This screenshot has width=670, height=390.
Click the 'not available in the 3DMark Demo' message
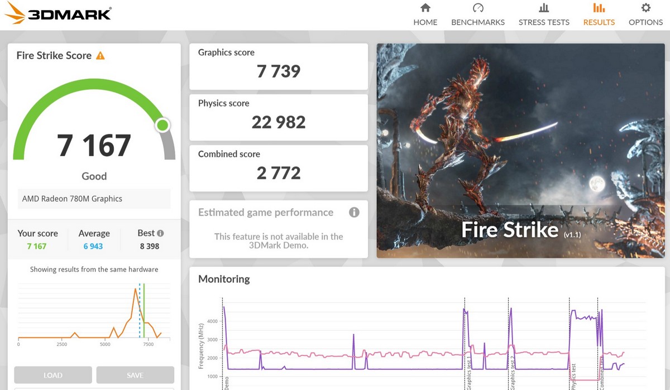pyautogui.click(x=279, y=241)
